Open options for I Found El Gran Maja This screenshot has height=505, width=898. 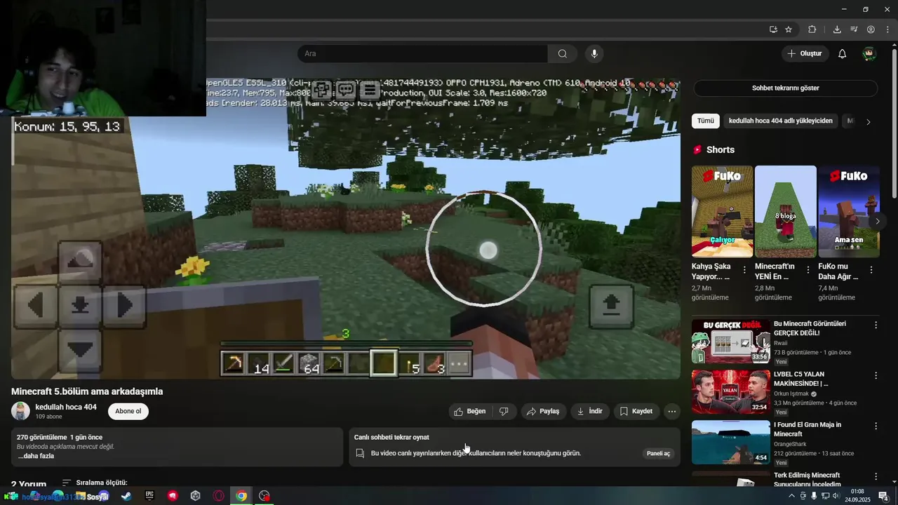[876, 426]
